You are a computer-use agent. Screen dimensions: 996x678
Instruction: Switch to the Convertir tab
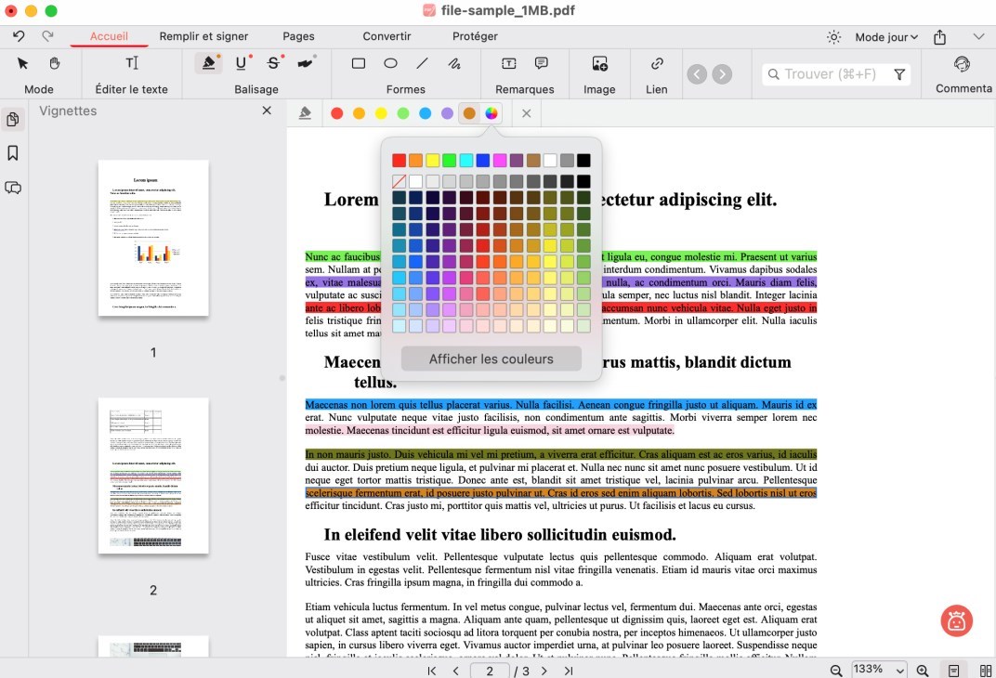click(386, 36)
